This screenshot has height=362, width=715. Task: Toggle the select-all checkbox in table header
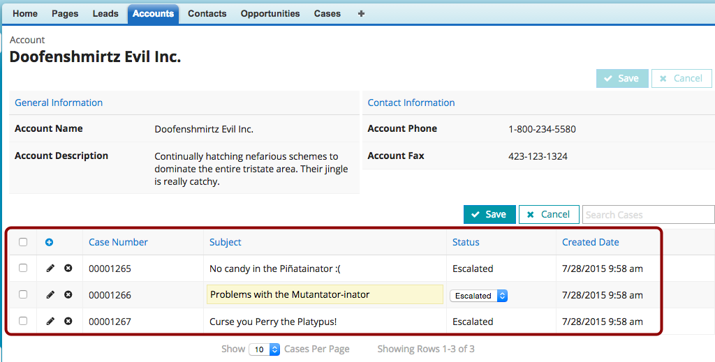(x=23, y=243)
